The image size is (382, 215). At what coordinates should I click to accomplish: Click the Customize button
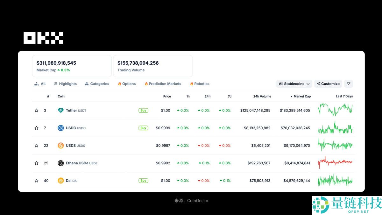(328, 84)
